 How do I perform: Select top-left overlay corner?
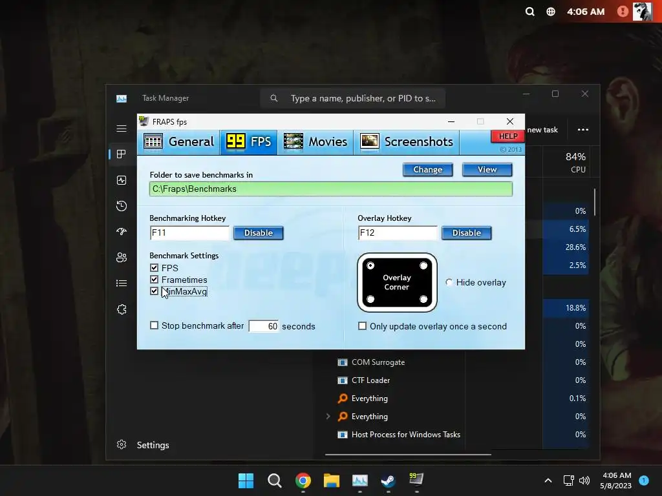tap(370, 265)
